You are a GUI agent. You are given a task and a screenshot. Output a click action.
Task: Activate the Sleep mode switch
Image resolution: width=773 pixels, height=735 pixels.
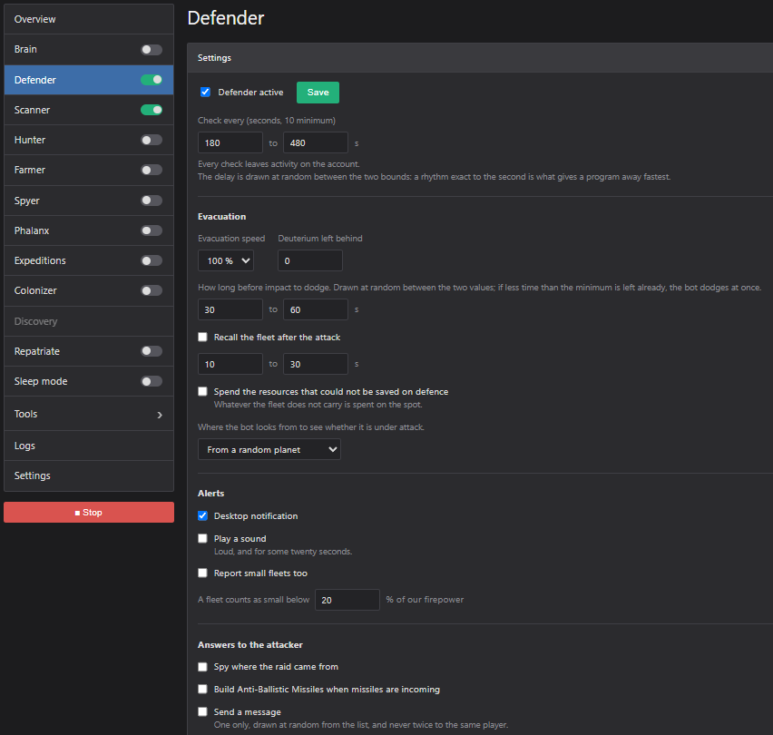coord(152,381)
